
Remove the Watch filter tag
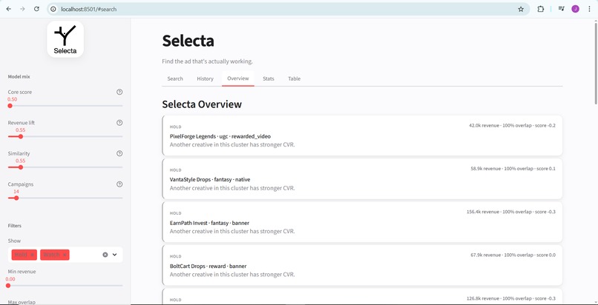tap(65, 255)
